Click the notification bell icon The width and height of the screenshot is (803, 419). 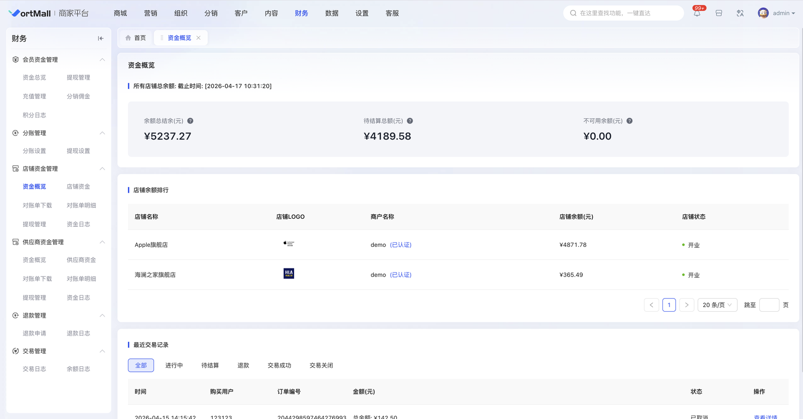click(x=697, y=14)
